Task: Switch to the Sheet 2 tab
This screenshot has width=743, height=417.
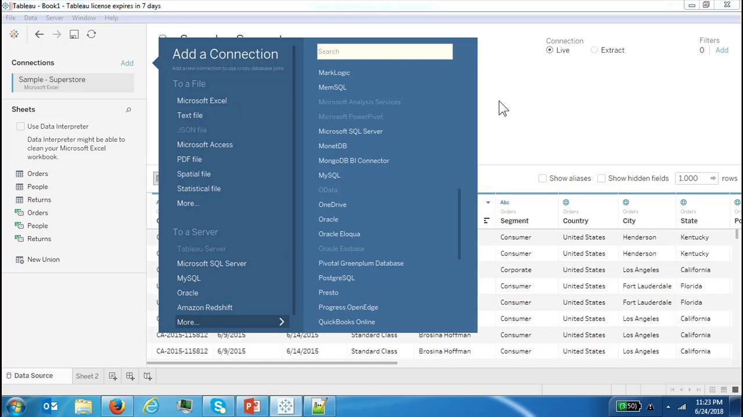Action: [87, 376]
